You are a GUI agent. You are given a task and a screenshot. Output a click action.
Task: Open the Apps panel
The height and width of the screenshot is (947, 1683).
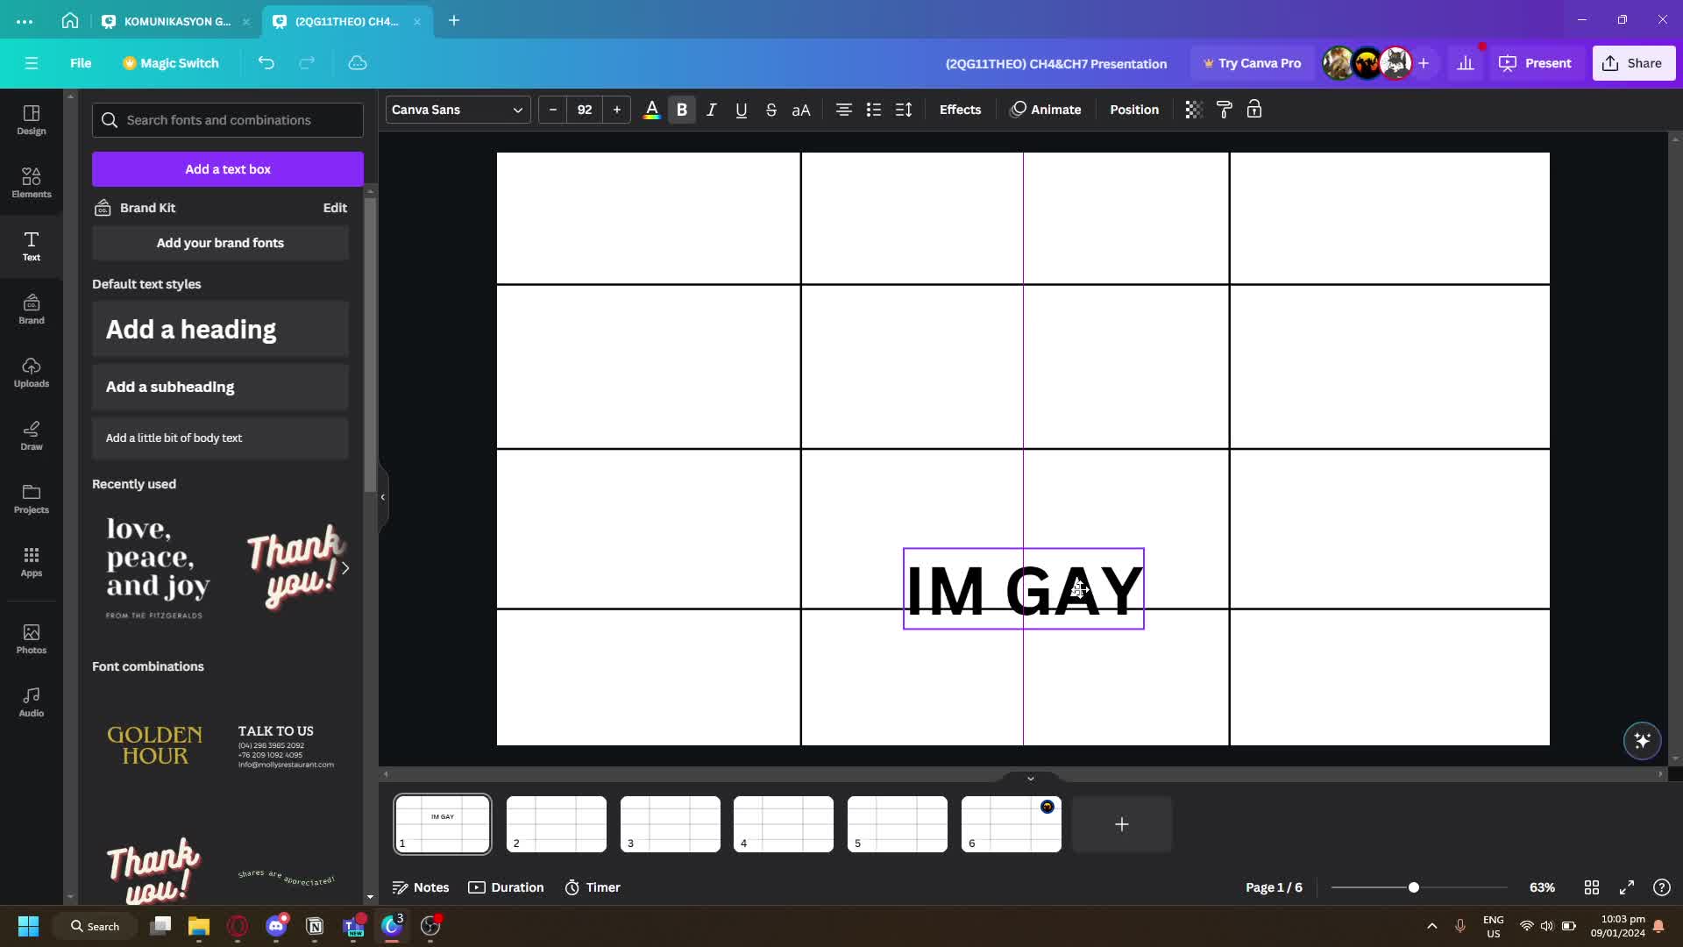(x=31, y=562)
